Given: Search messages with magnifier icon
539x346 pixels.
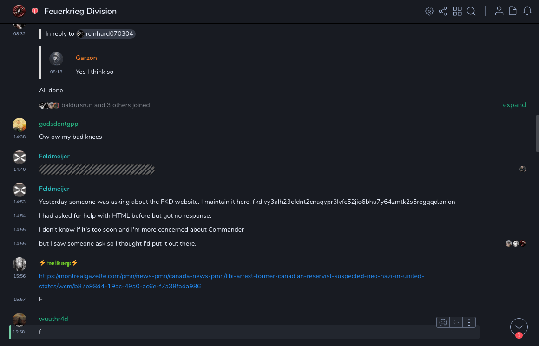Looking at the screenshot, I should point(471,11).
